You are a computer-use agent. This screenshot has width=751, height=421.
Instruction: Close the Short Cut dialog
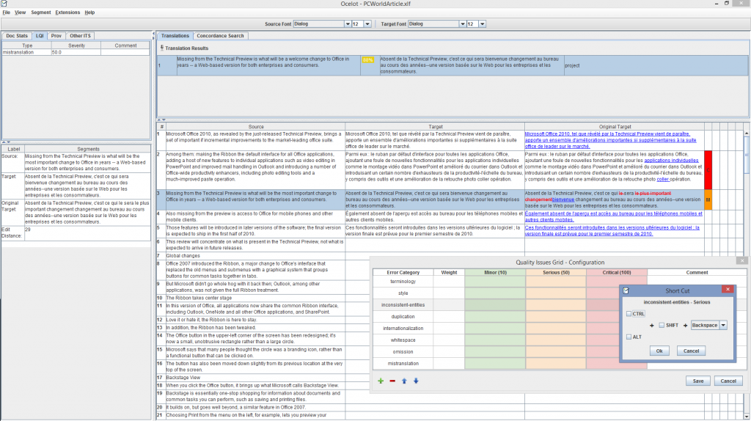point(728,289)
